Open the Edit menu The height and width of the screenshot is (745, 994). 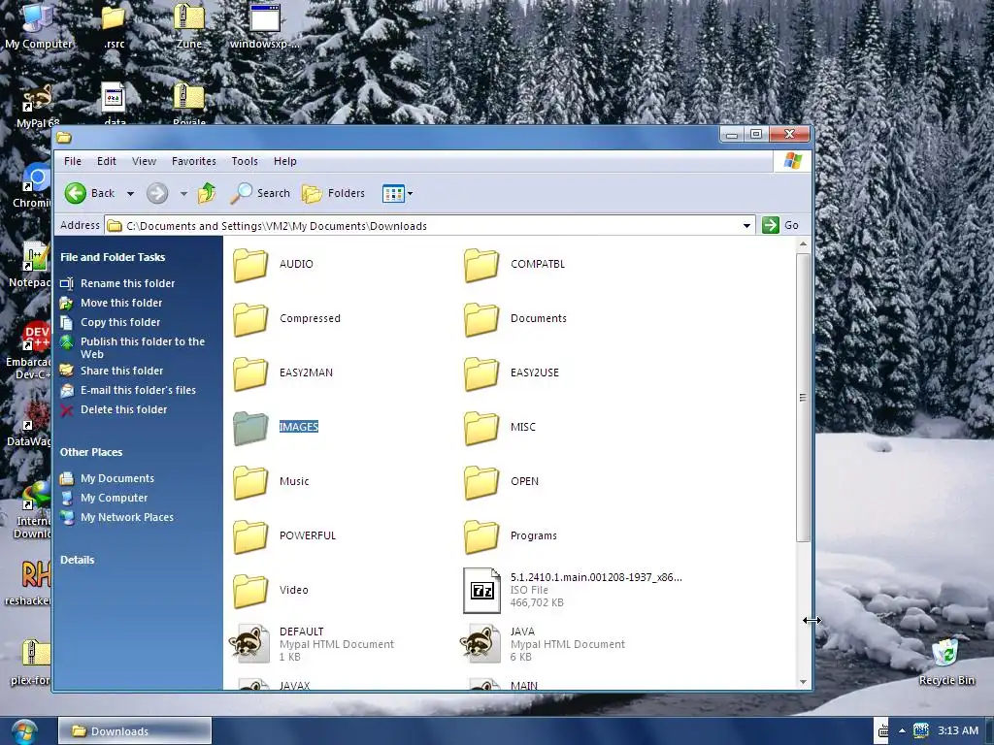coord(107,161)
